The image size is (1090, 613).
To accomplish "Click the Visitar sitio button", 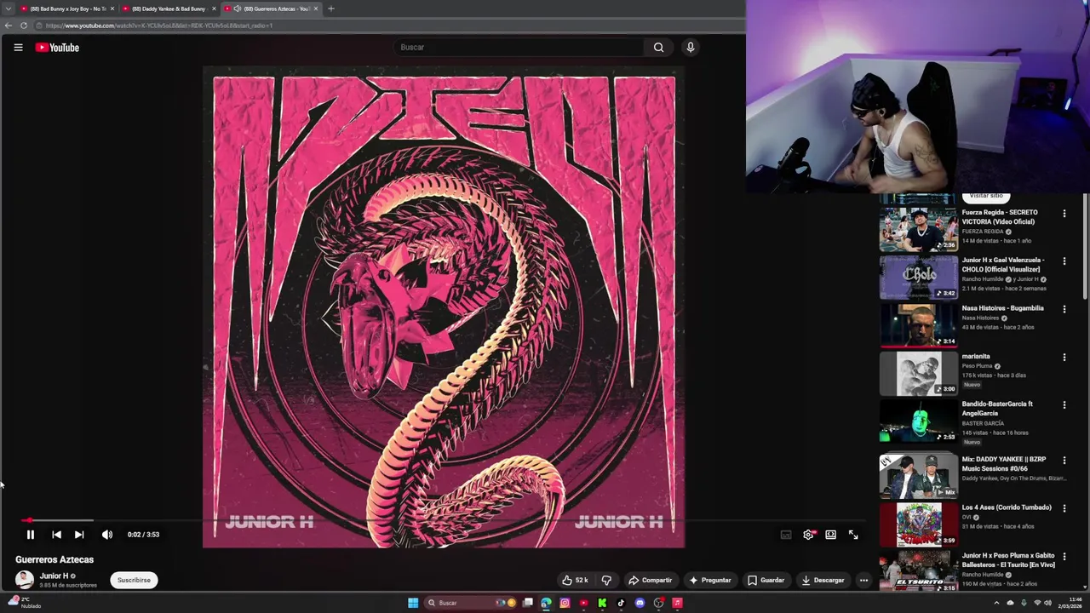I will 985,197.
